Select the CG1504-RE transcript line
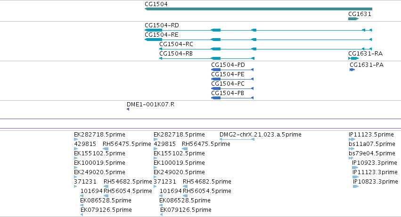This screenshot has height=217, width=401. pyautogui.click(x=258, y=40)
